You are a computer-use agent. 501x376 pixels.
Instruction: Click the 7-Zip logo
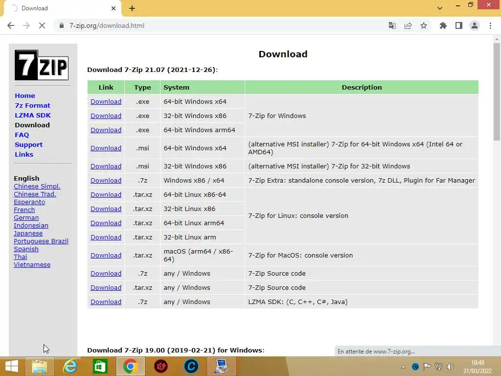click(x=42, y=65)
